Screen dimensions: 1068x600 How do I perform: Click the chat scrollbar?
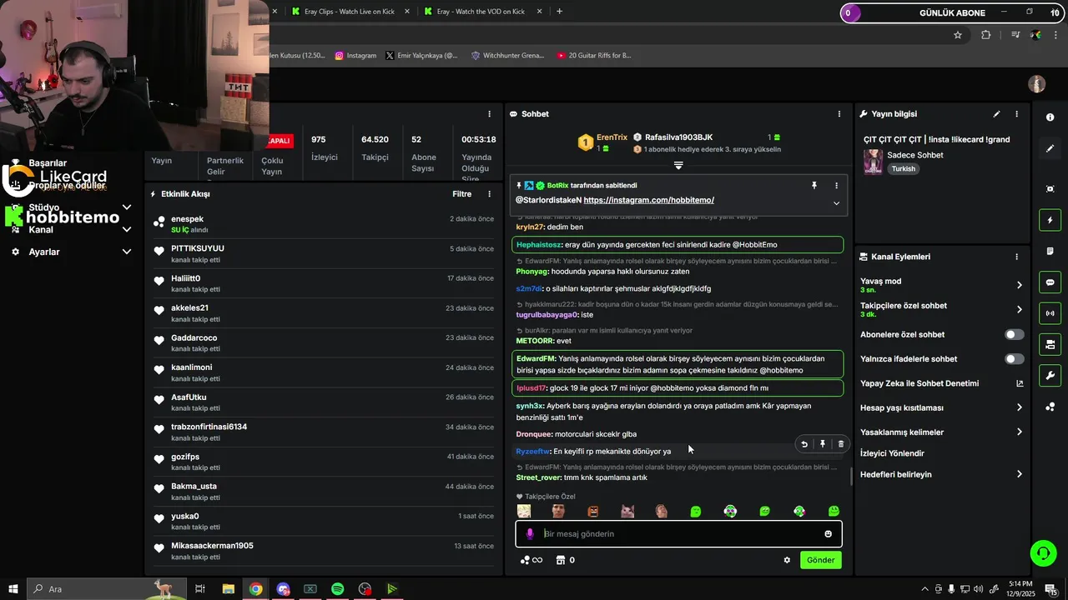click(851, 477)
